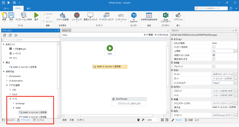Select 代入 activity in favorites
The height and width of the screenshot is (127, 239).
coord(13,58)
